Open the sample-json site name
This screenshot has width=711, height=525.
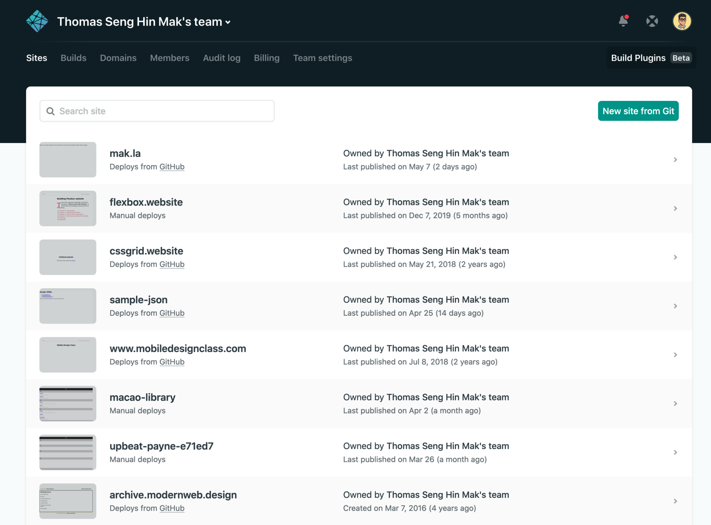click(139, 300)
